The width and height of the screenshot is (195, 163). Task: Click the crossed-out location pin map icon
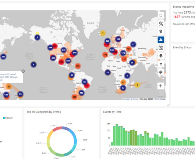click(161, 31)
